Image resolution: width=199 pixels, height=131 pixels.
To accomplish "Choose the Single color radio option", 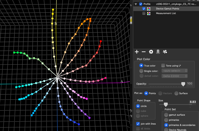I will point(141,71).
